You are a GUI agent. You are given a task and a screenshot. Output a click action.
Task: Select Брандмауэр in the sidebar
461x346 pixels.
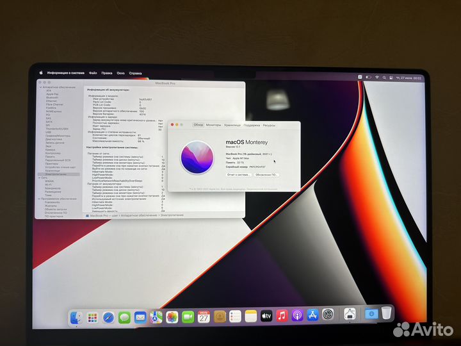click(x=53, y=188)
